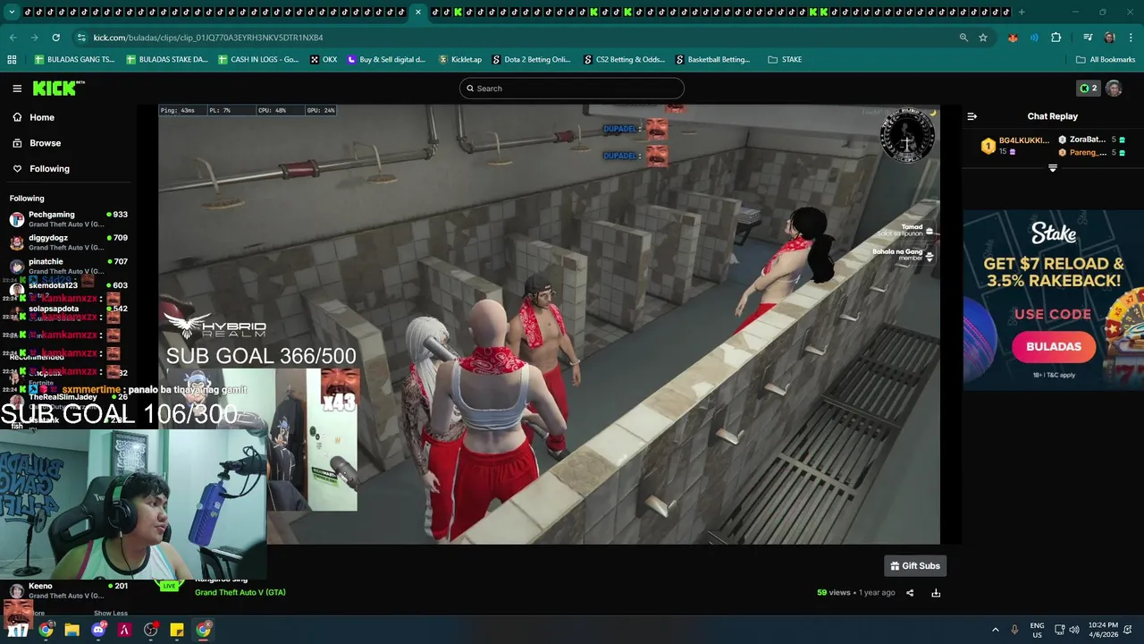Open the apps grid in bookmarks bar
The height and width of the screenshot is (644, 1144).
pos(12,60)
